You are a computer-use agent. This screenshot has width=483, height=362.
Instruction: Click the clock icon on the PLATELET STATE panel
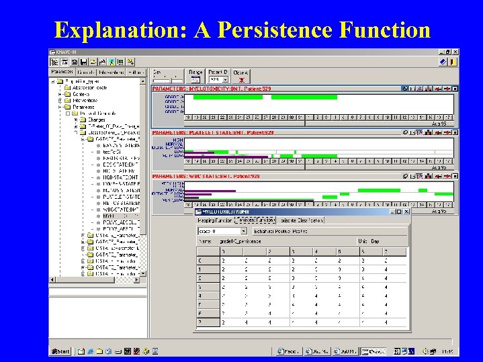click(405, 132)
